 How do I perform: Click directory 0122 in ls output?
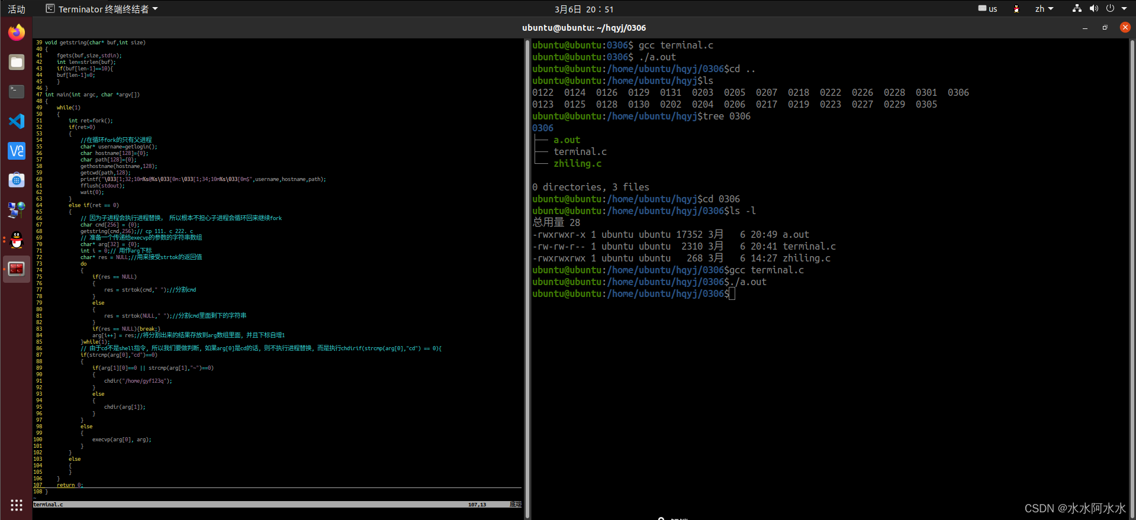543,93
